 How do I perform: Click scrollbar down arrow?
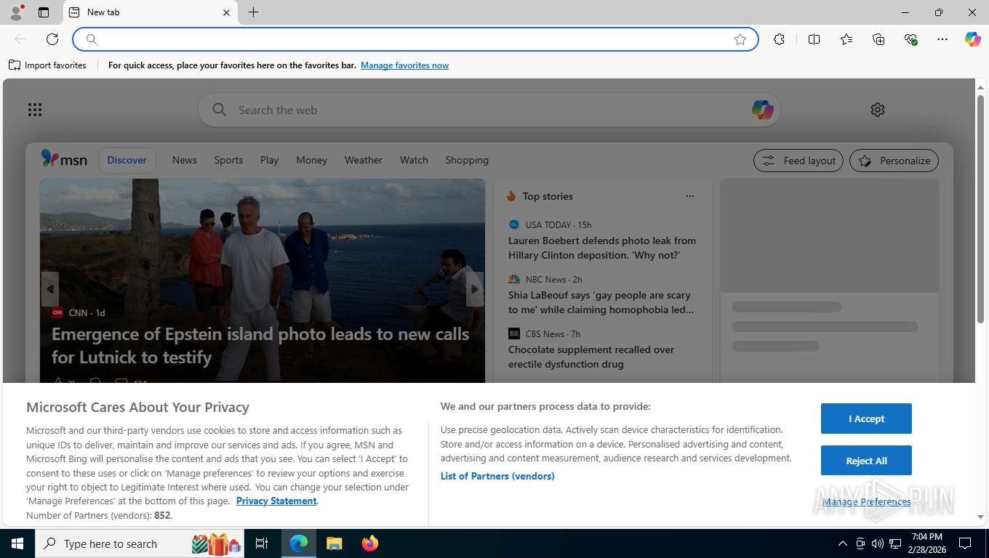980,517
